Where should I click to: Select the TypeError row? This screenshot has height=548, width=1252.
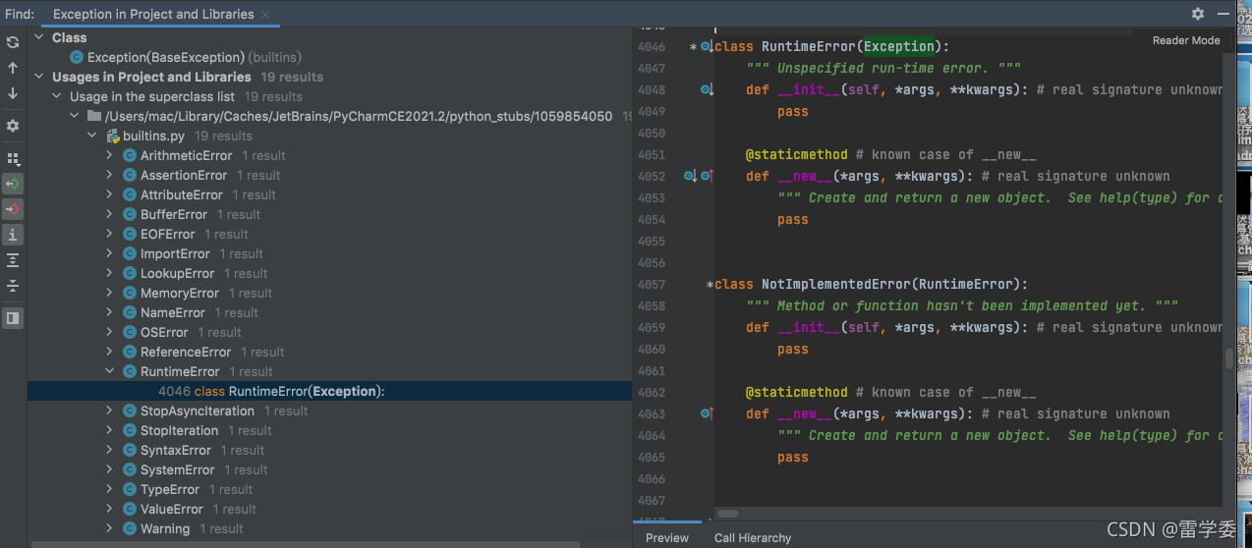point(329,489)
